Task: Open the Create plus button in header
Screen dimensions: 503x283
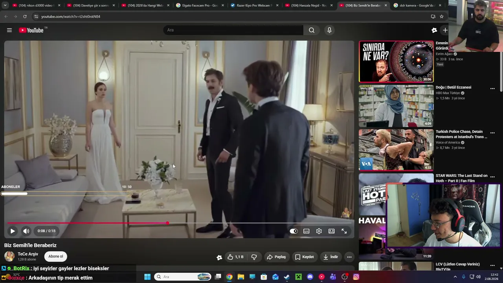Action: 445,30
